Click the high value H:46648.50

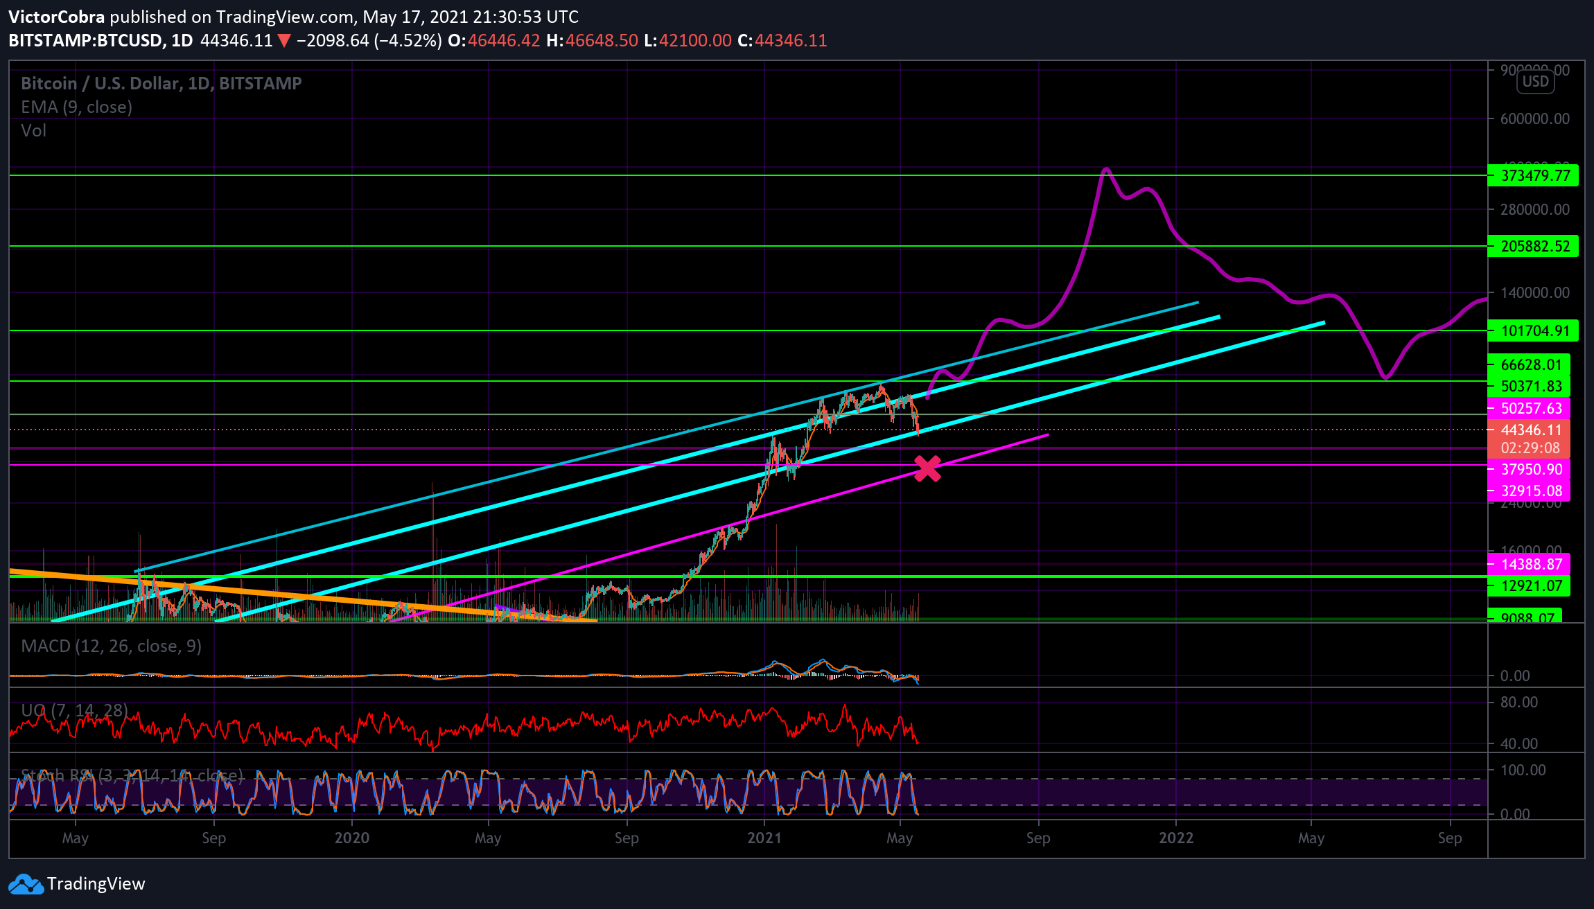point(592,40)
